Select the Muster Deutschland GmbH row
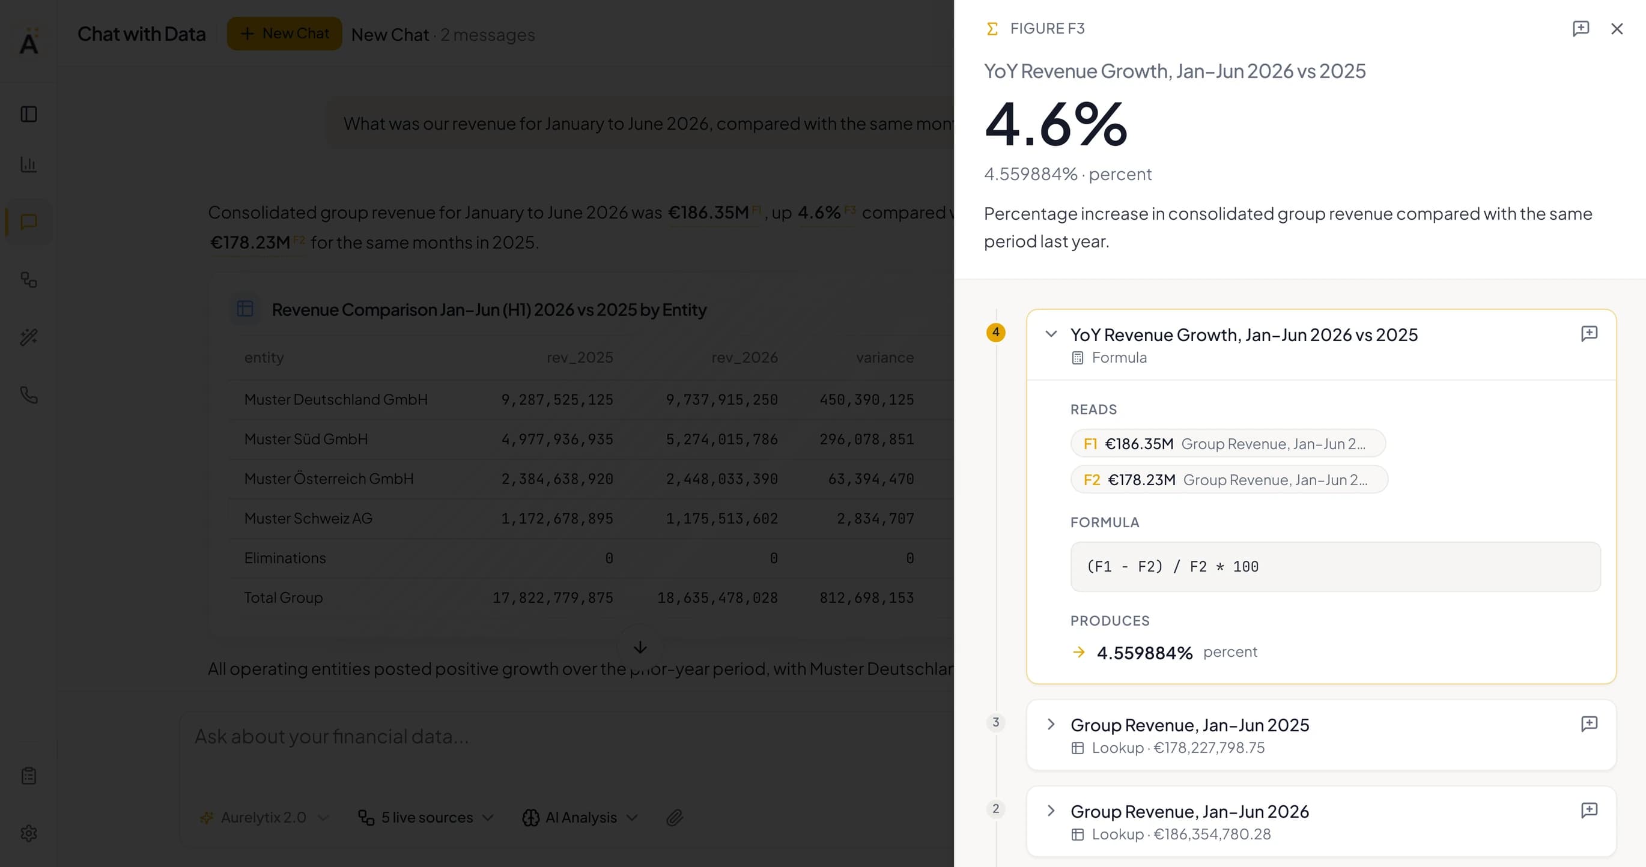Screen dimensions: 1646x867 (x=591, y=400)
